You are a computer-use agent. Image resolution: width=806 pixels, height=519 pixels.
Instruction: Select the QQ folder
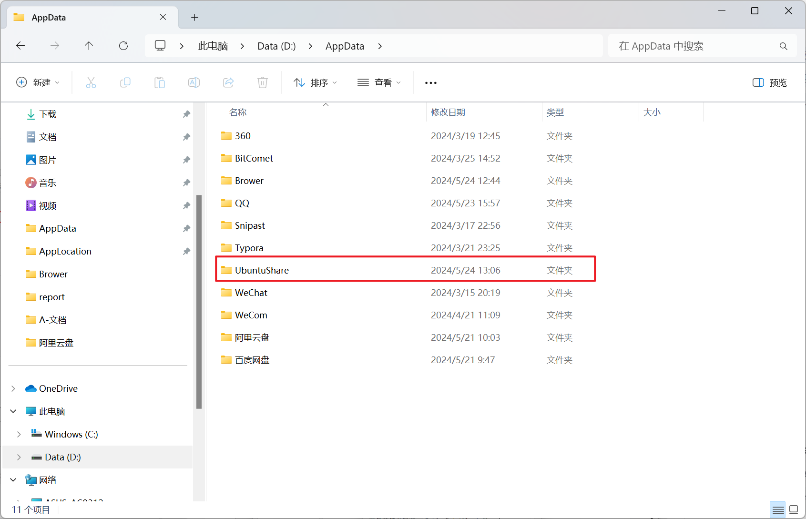(405, 203)
